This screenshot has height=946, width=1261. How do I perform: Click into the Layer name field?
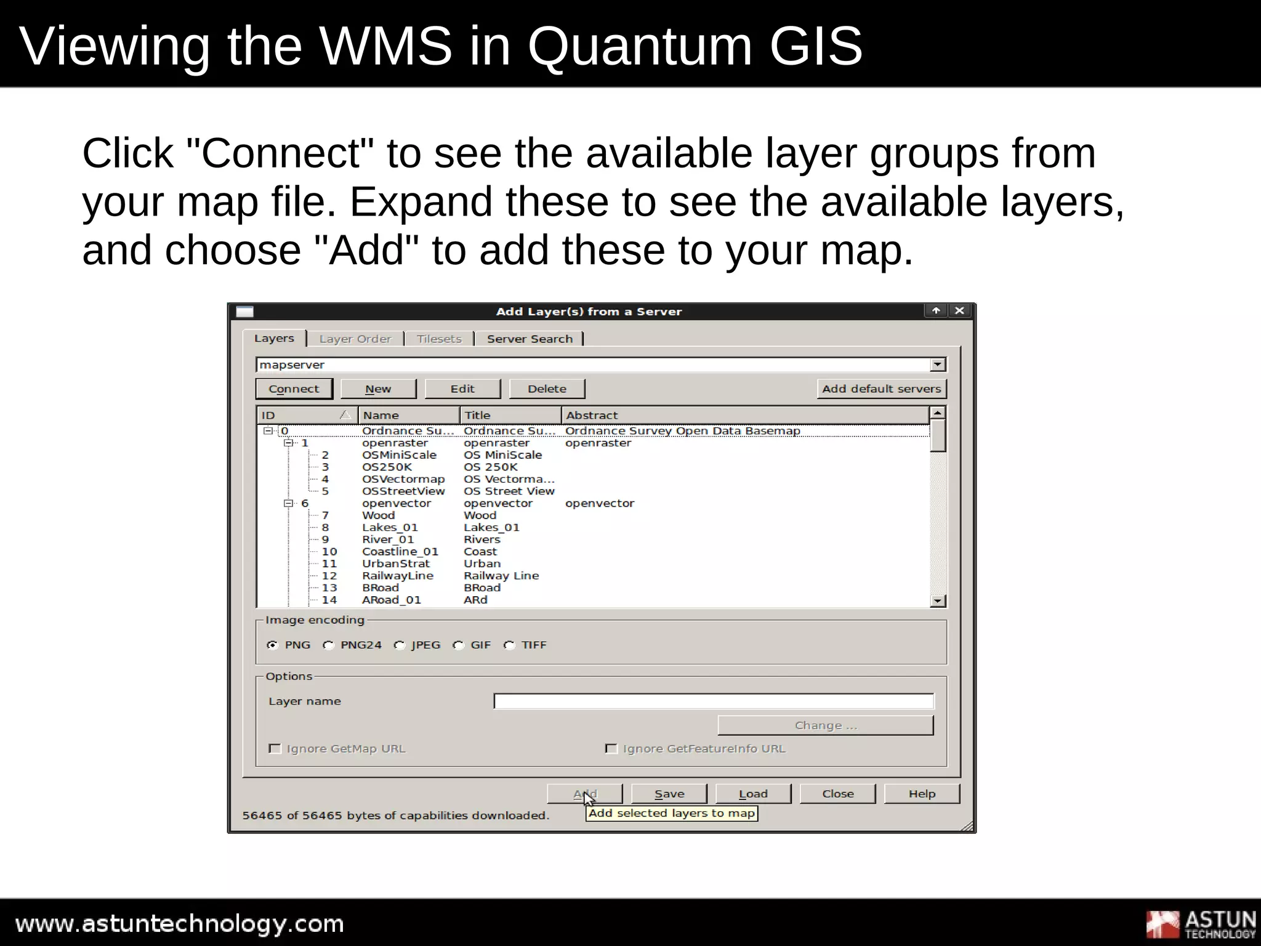[714, 701]
